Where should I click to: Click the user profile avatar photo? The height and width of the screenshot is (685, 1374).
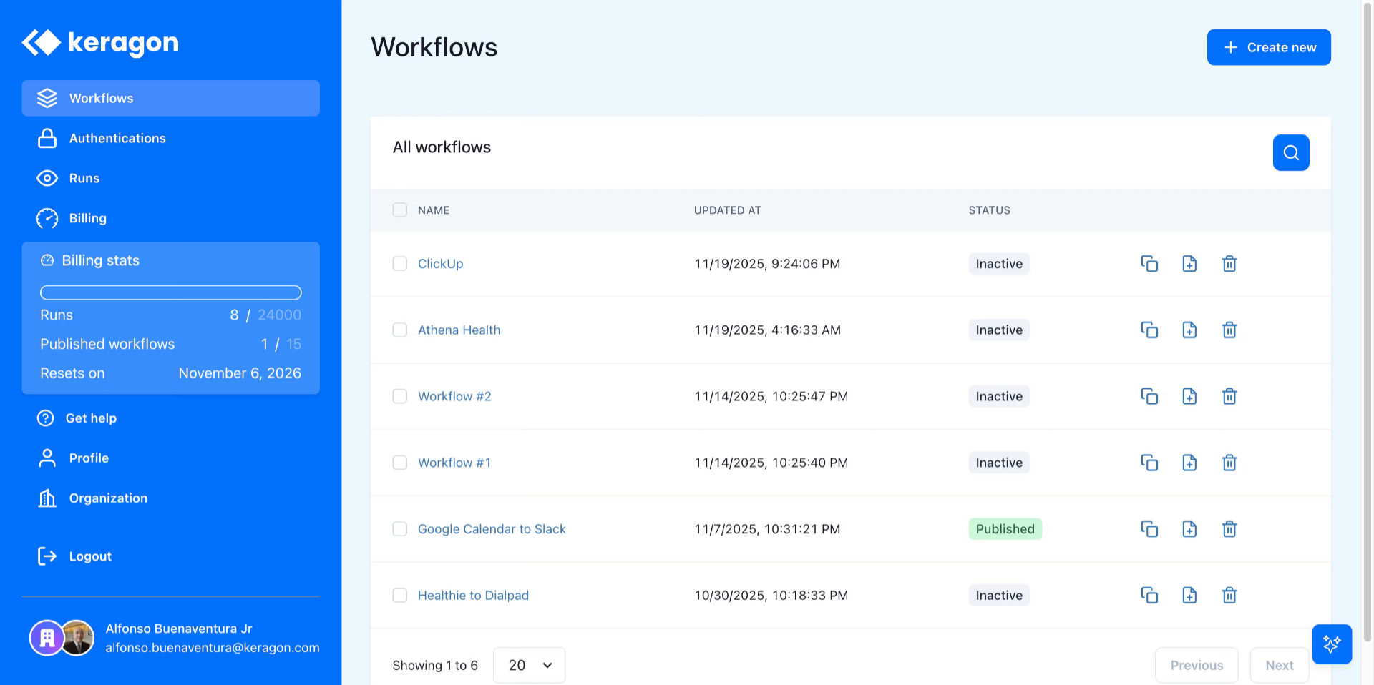(77, 638)
